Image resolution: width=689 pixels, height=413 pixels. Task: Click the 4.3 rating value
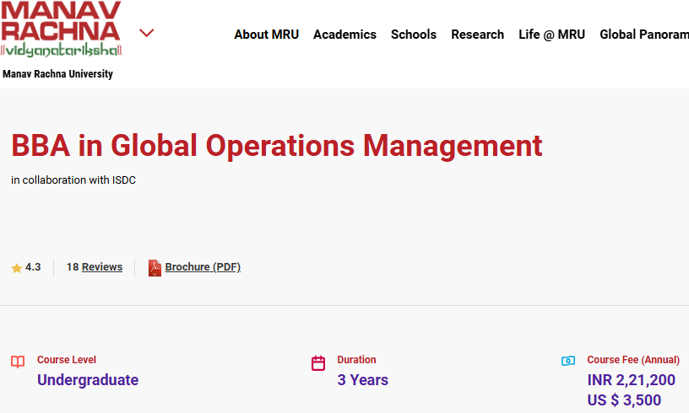[33, 267]
